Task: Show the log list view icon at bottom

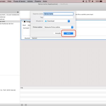Action: [22, 105]
